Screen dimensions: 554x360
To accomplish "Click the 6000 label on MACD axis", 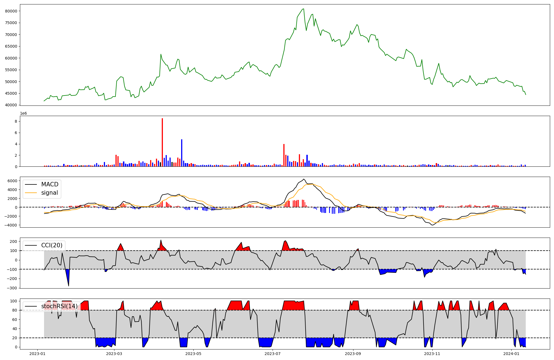I will (x=12, y=181).
